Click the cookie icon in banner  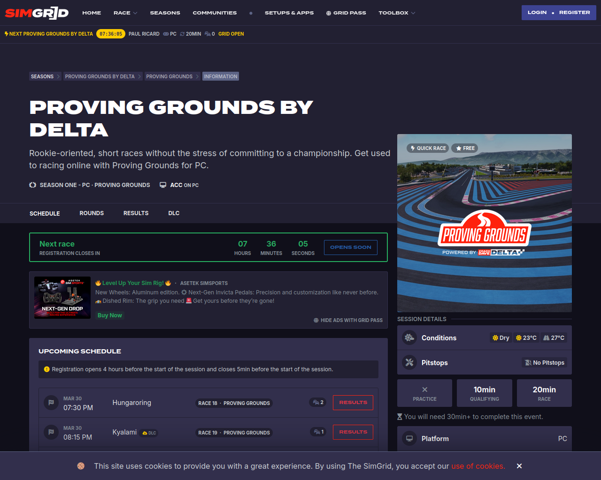tap(81, 466)
